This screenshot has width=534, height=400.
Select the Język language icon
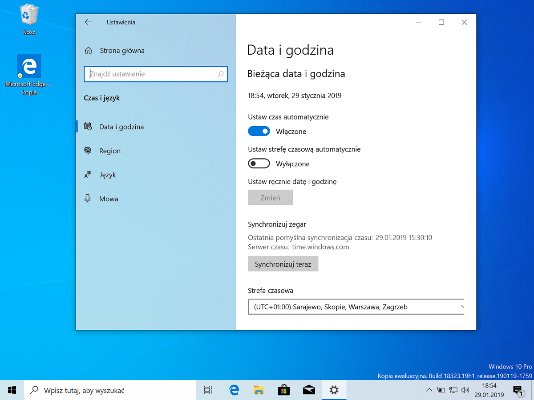tap(88, 175)
